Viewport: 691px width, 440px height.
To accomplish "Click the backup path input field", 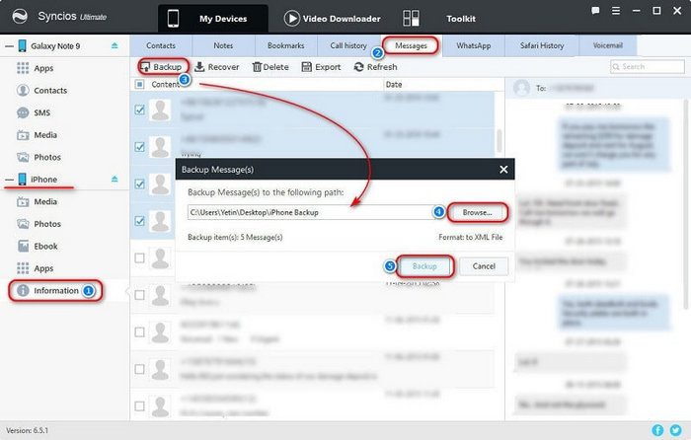I will point(310,212).
